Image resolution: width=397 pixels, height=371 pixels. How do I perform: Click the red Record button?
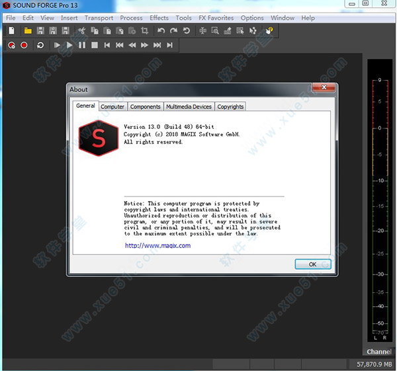coord(24,45)
